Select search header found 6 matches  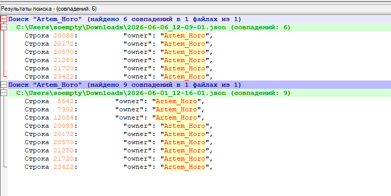coord(125,19)
